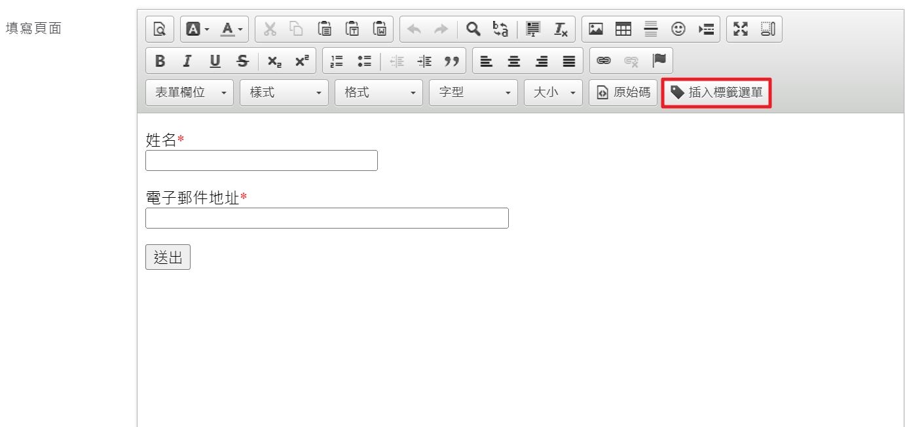Click the Preview document icon
This screenshot has height=427, width=905.
[160, 29]
